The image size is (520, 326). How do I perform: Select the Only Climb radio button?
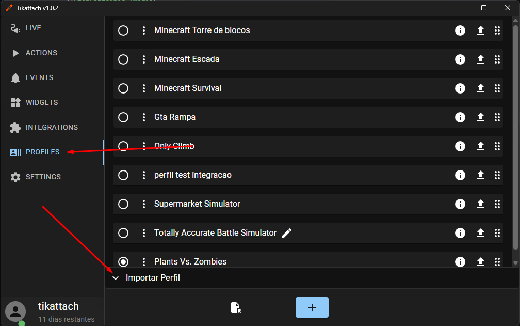click(x=123, y=146)
